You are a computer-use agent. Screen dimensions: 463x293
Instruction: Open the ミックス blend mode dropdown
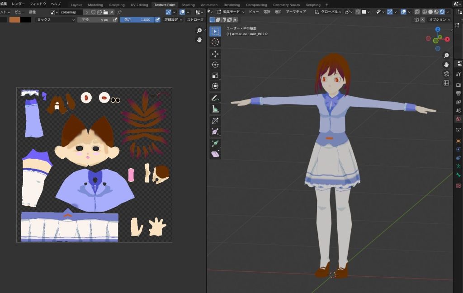[x=55, y=20]
